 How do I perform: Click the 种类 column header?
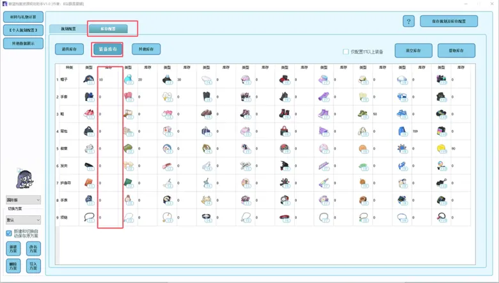[69, 67]
